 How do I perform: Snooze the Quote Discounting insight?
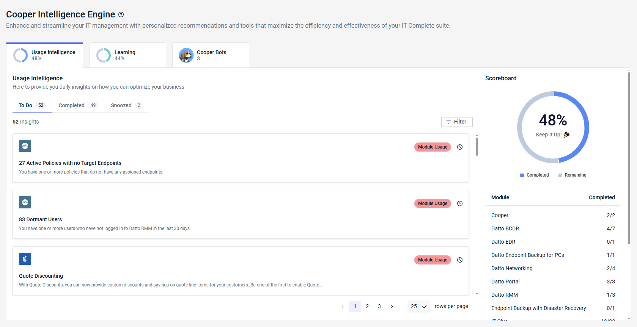(x=460, y=260)
